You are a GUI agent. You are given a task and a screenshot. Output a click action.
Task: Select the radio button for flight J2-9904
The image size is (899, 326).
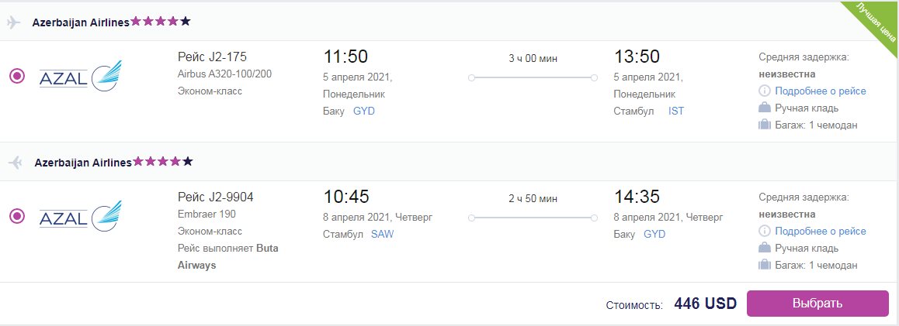(17, 215)
